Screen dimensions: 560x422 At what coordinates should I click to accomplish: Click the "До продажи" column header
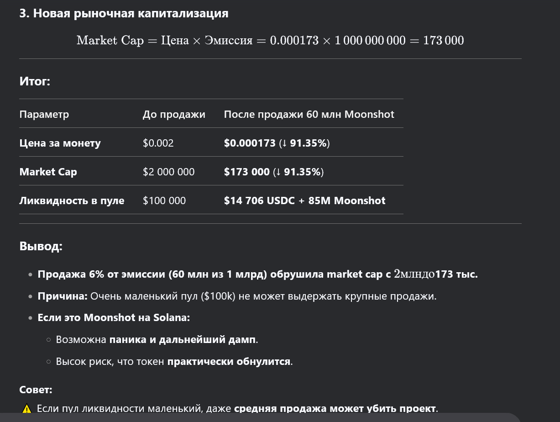tap(174, 114)
